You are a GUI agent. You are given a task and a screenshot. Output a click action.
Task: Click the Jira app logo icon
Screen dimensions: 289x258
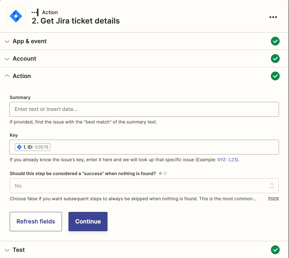click(16, 16)
